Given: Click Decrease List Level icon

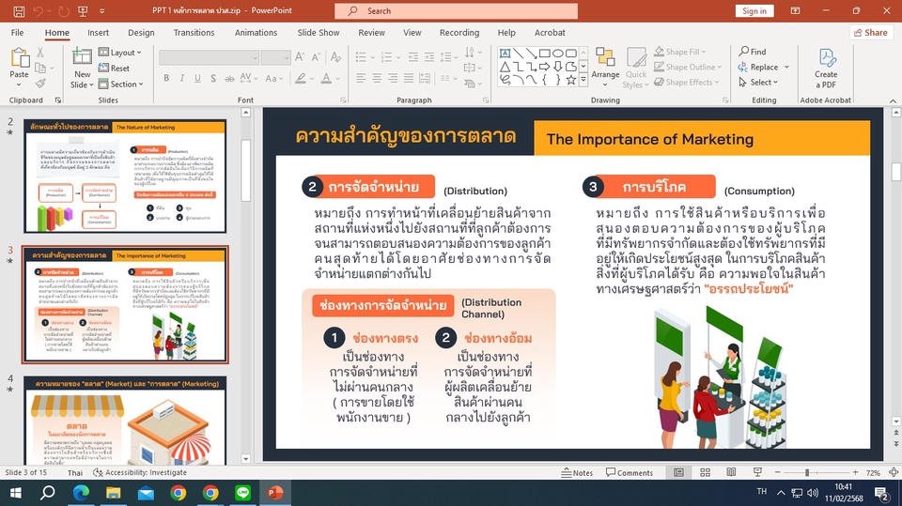Looking at the screenshot, I should point(413,57).
